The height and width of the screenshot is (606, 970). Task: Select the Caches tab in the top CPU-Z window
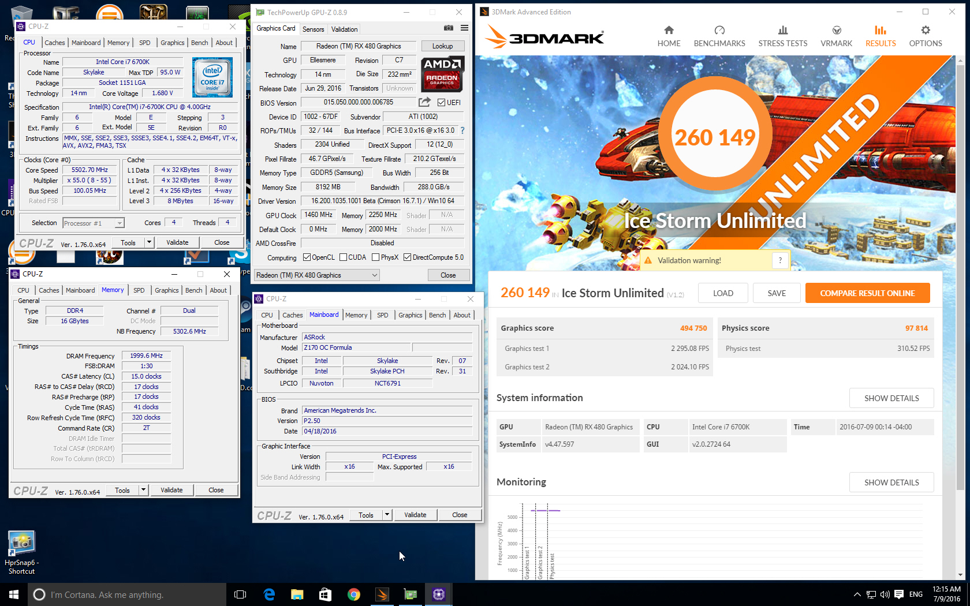point(55,43)
